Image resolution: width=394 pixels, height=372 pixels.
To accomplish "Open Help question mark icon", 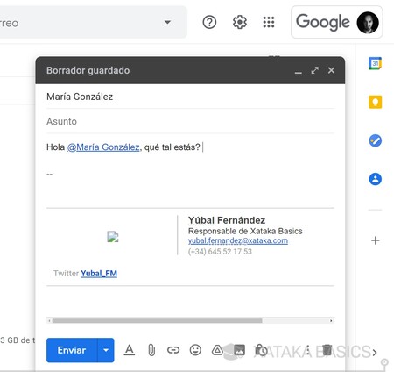I will point(209,22).
